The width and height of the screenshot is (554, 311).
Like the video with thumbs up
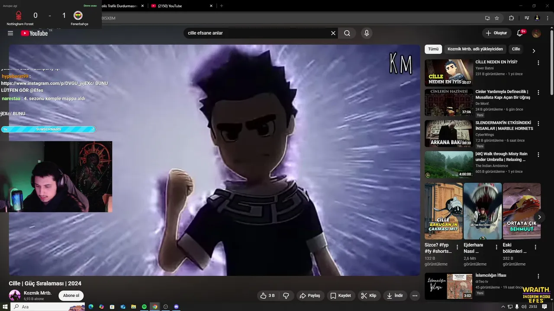[267, 295]
